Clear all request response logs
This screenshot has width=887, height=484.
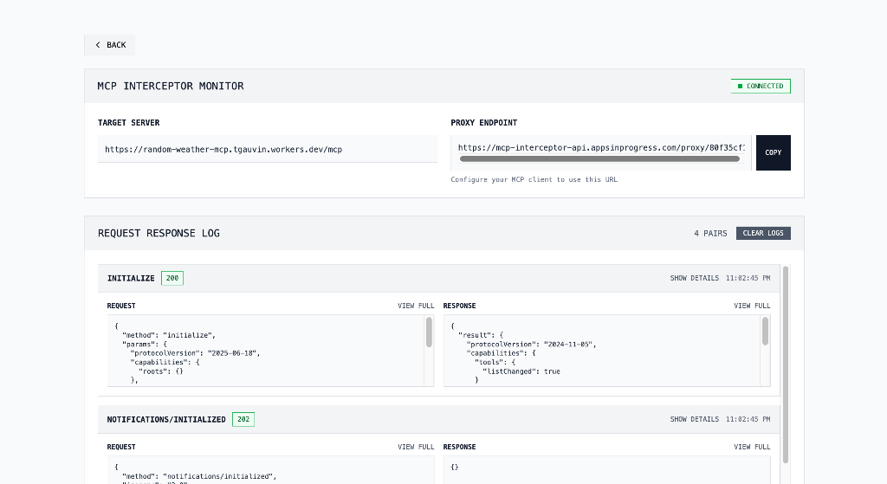763,233
